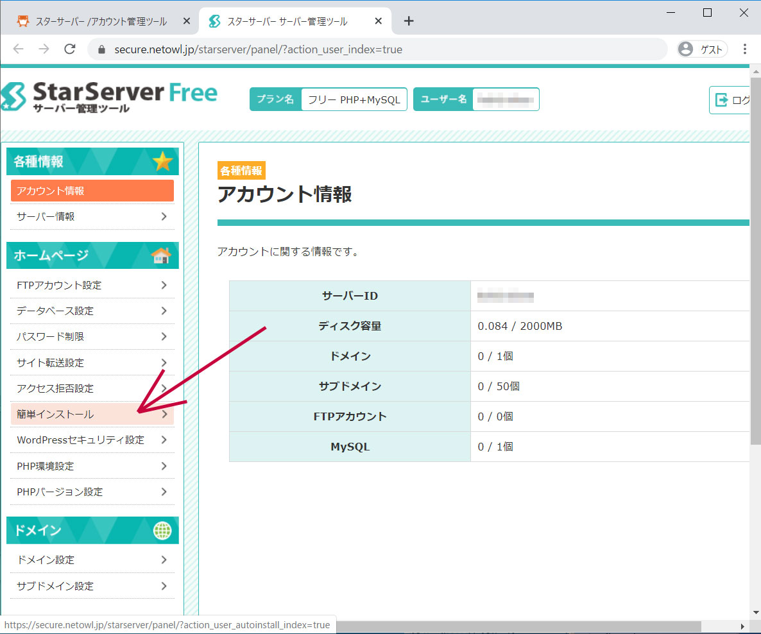
Task: Reload the page with refresh icon
Action: pos(70,49)
